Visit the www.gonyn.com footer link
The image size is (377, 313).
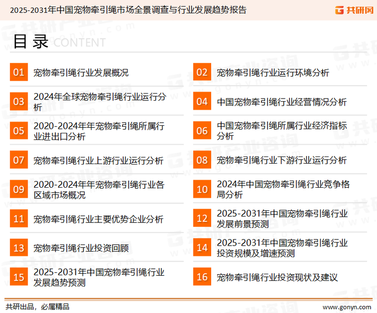coord(347,307)
